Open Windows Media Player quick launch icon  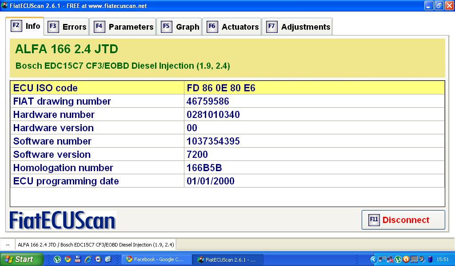98,259
